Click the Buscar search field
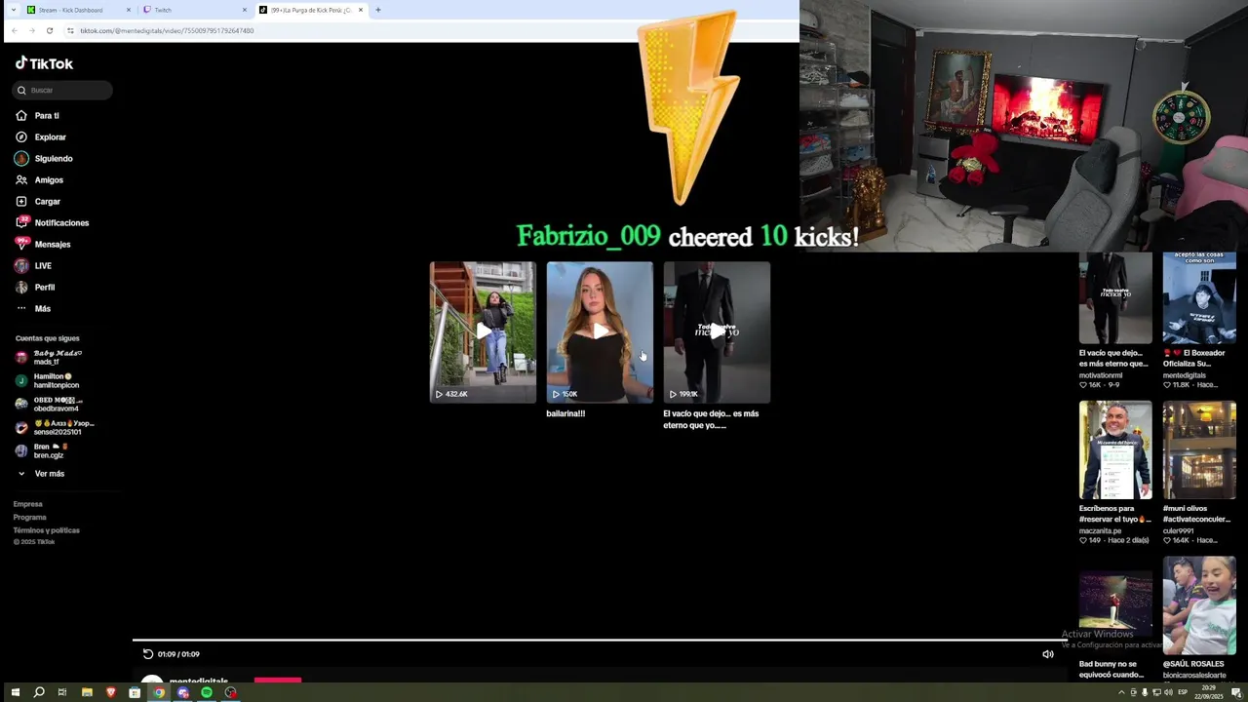Viewport: 1248px width, 702px height. click(x=62, y=90)
